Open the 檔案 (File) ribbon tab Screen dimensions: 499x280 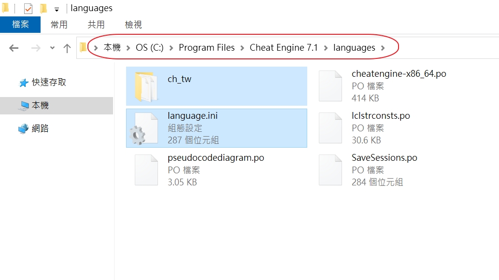click(20, 25)
